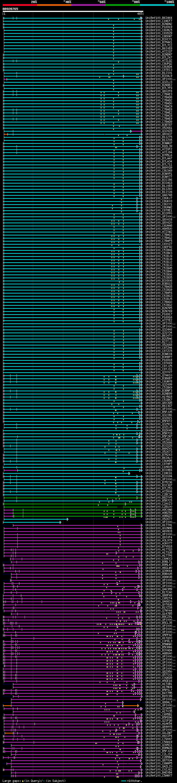177x783 pixels.
Task: Click label UniRef100_Q02NH6
Action: point(159,528)
